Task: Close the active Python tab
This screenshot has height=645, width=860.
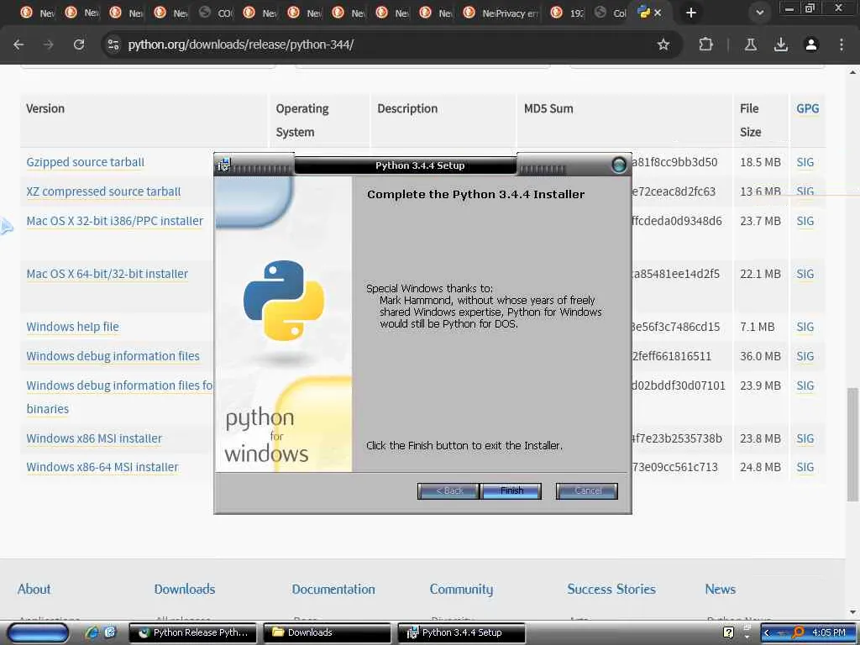Action: (x=658, y=13)
